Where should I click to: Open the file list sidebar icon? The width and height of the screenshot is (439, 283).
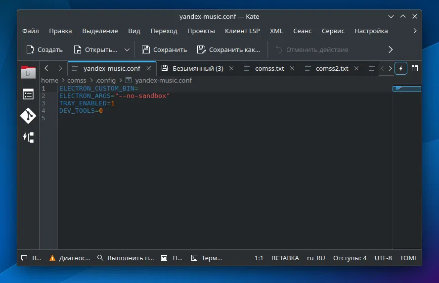pos(28,94)
